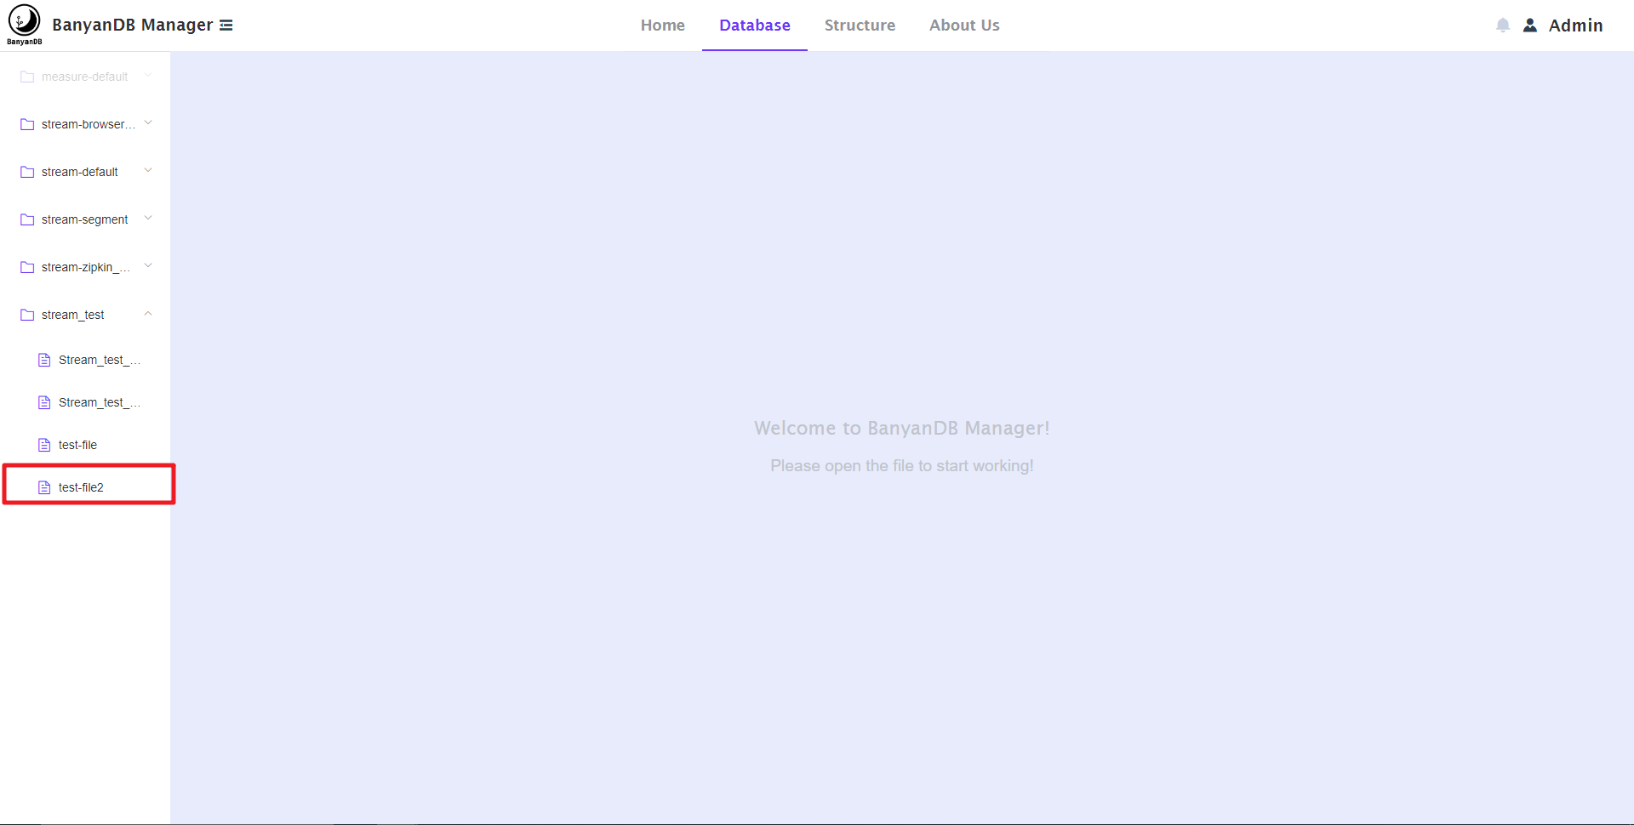Image resolution: width=1634 pixels, height=825 pixels.
Task: Expand the stream-default group chevron
Action: pos(148,170)
